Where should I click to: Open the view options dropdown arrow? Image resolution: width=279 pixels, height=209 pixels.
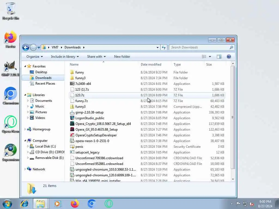[210, 57]
